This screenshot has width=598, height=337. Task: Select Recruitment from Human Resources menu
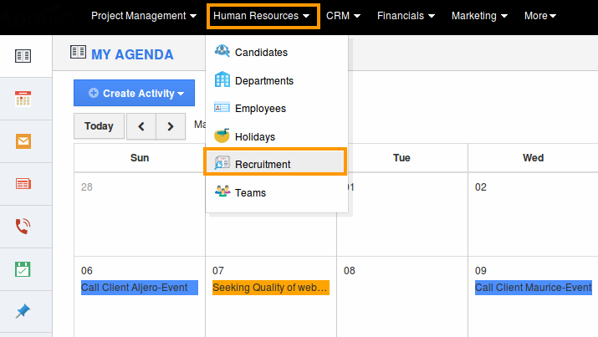pyautogui.click(x=263, y=164)
